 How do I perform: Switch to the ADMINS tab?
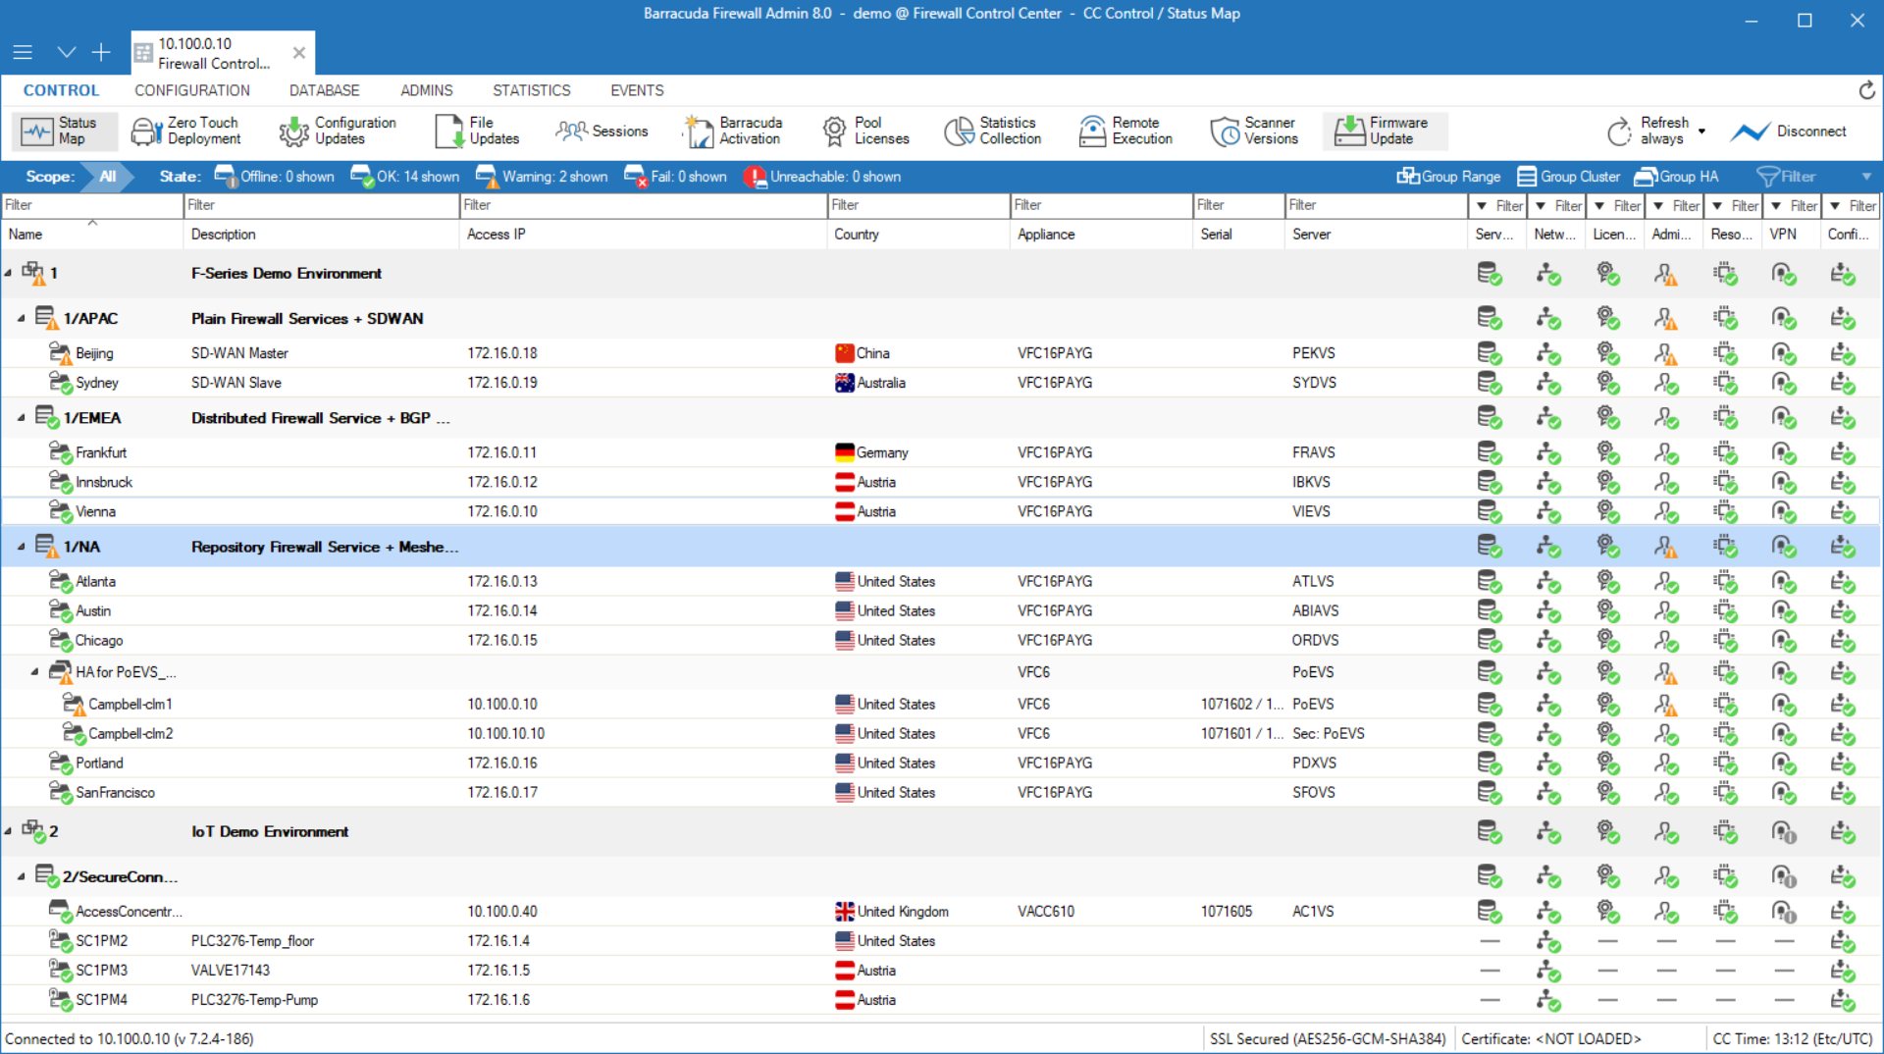click(x=427, y=90)
